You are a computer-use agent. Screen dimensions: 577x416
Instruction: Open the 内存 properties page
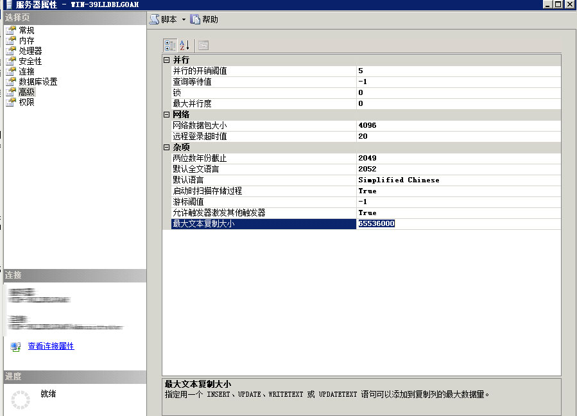25,40
